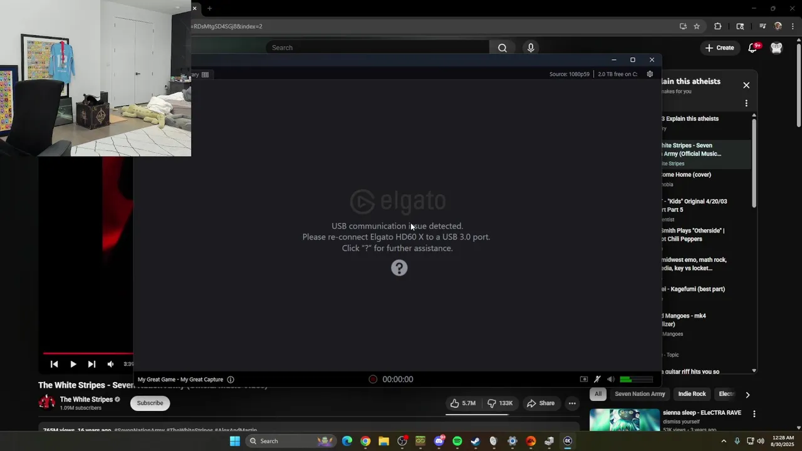Start recording with the red record button

(373, 379)
